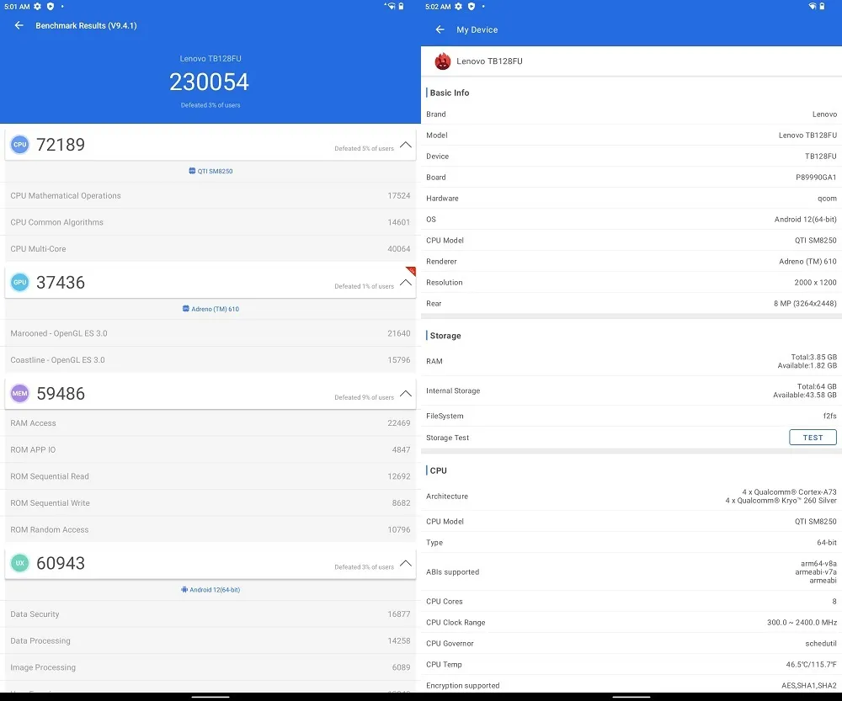
Task: Tap the Adreno (TM) 610 label
Action: (210, 309)
